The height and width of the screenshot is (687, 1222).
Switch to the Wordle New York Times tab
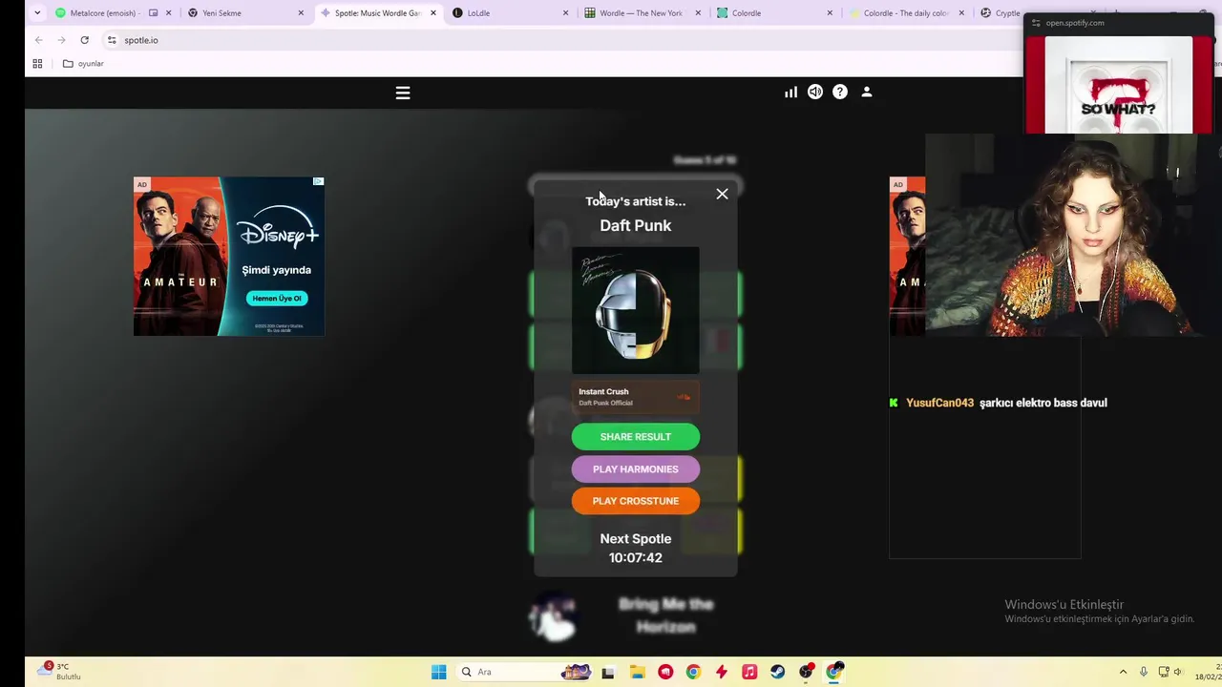point(642,13)
